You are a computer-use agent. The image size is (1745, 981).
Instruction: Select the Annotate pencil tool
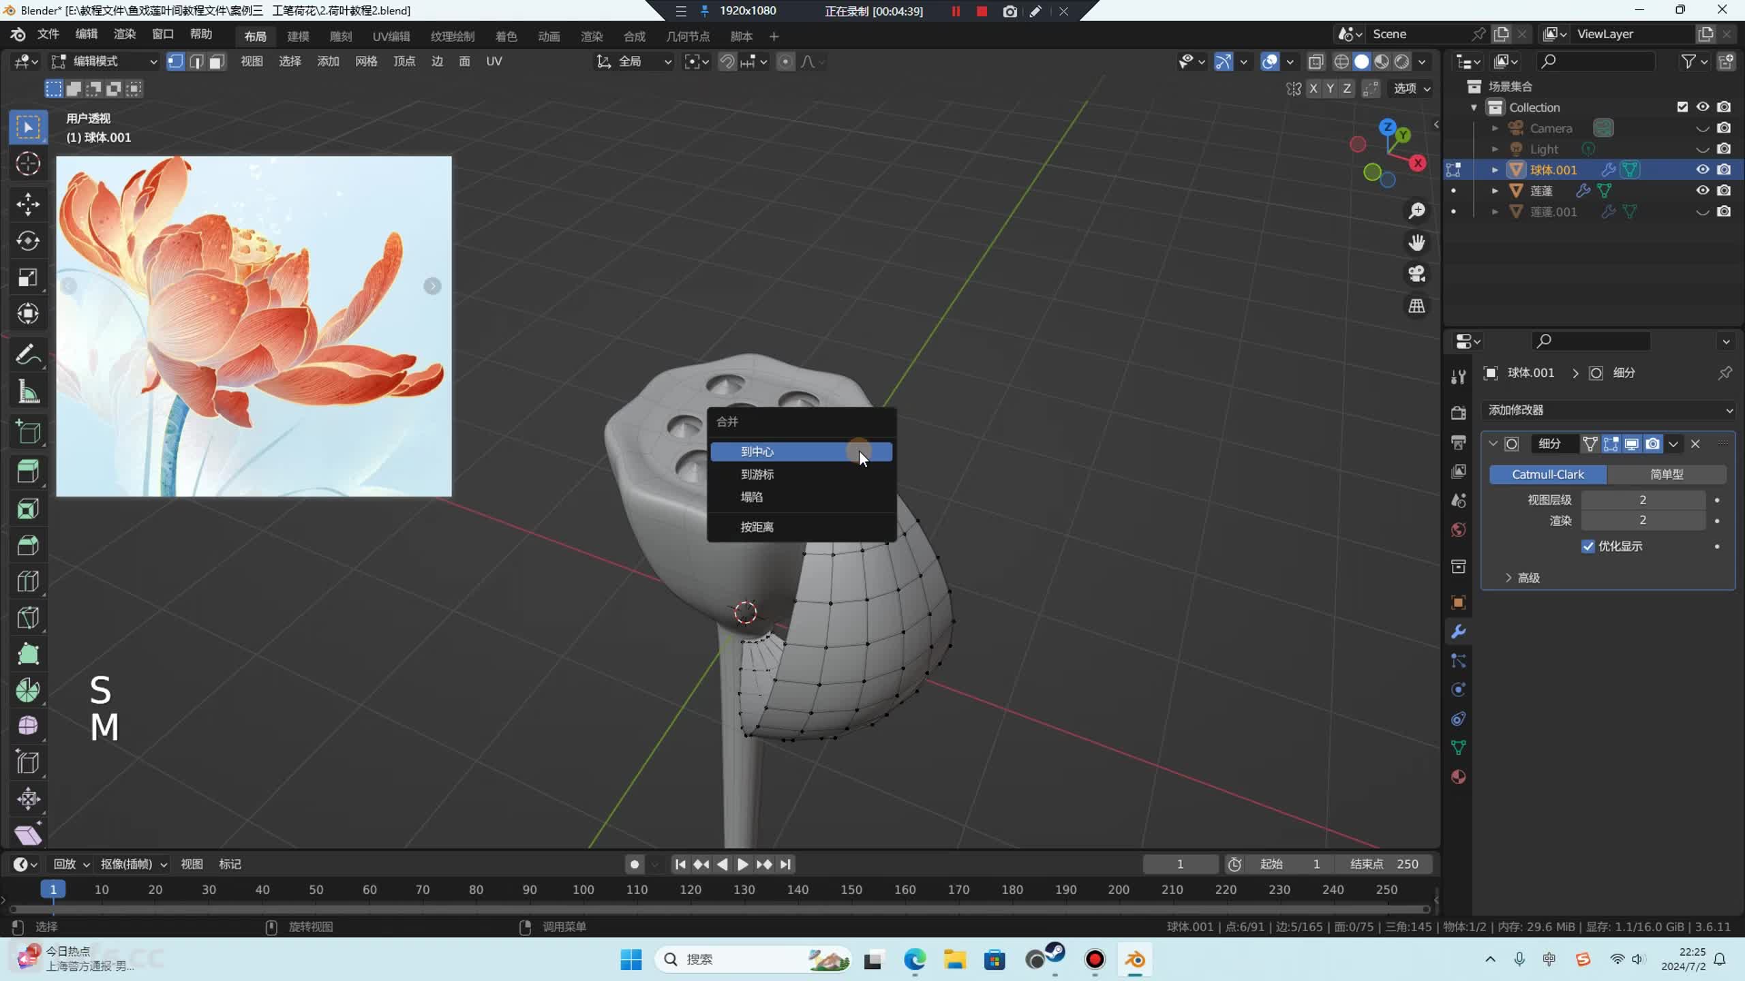click(28, 354)
